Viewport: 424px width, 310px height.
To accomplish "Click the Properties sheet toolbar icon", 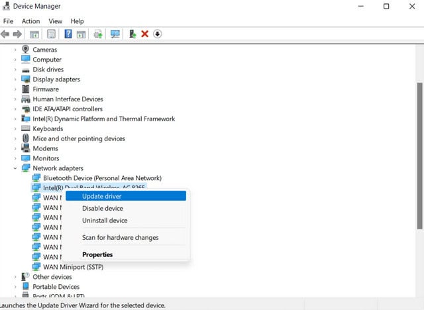I will click(51, 34).
